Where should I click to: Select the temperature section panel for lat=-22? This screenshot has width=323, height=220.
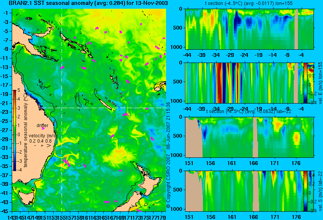click(249, 137)
